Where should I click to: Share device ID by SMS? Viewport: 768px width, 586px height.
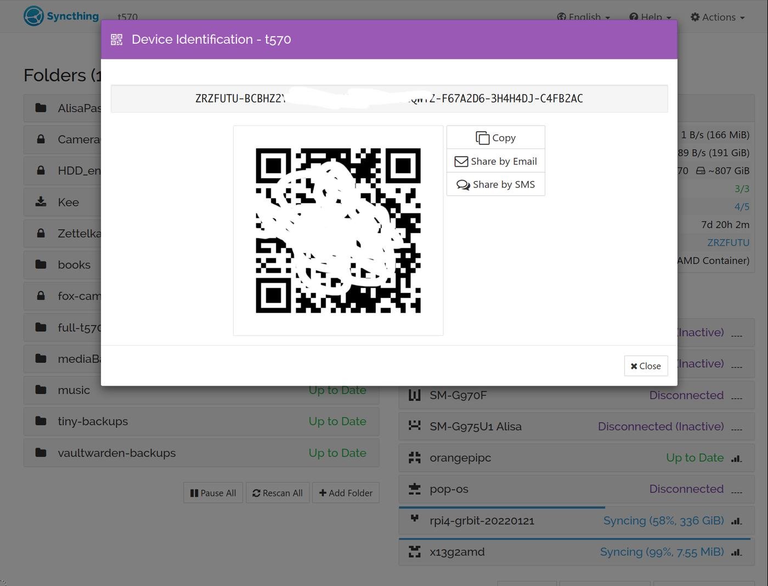point(495,185)
